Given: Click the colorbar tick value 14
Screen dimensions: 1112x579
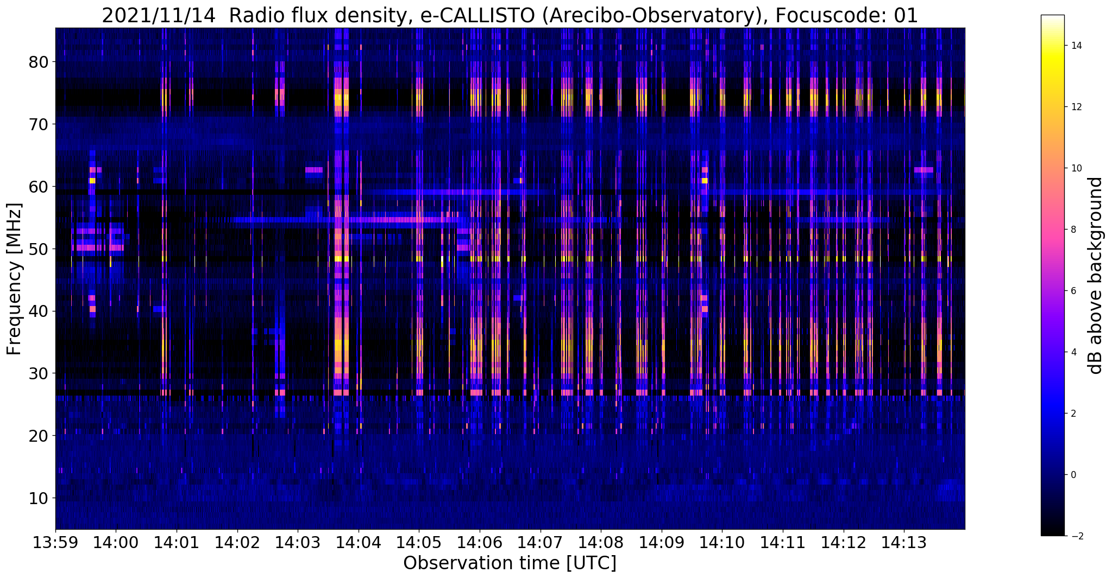Looking at the screenshot, I should [x=1076, y=46].
